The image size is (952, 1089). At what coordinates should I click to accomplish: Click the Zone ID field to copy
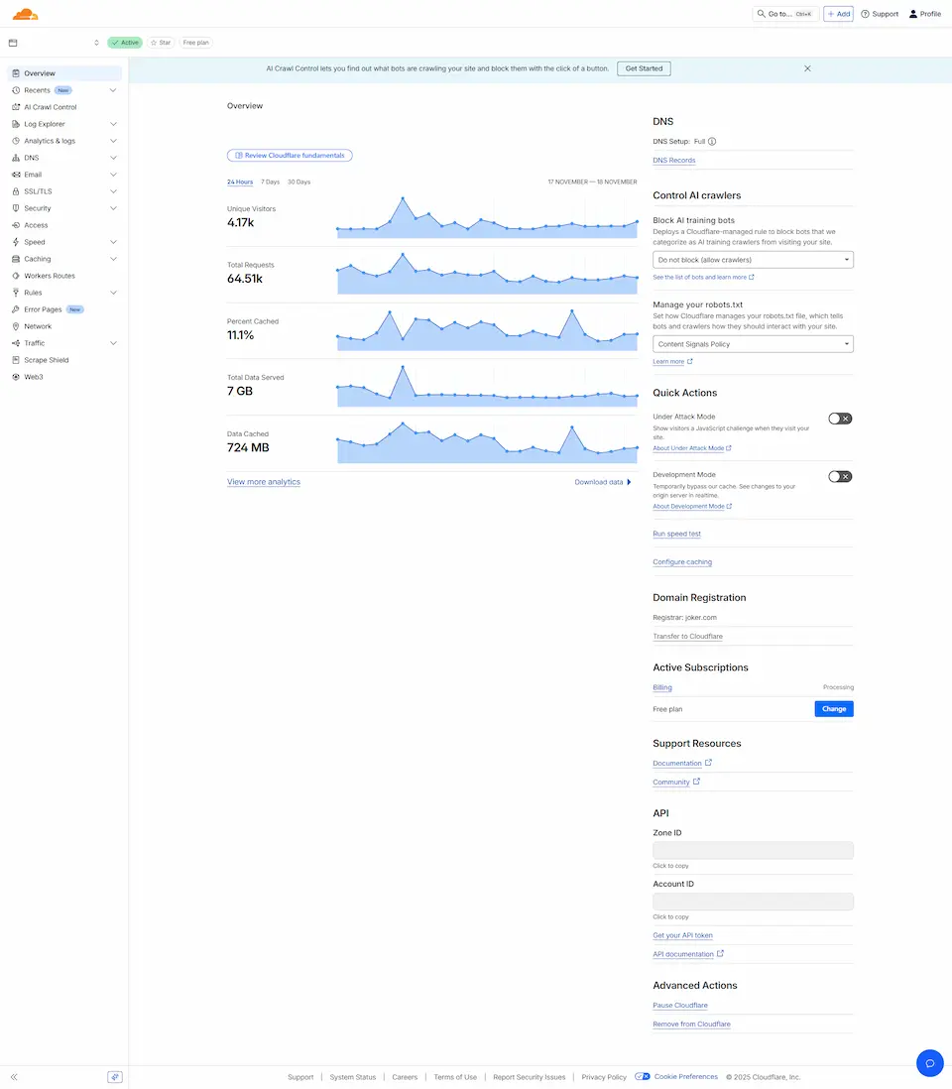click(x=753, y=851)
